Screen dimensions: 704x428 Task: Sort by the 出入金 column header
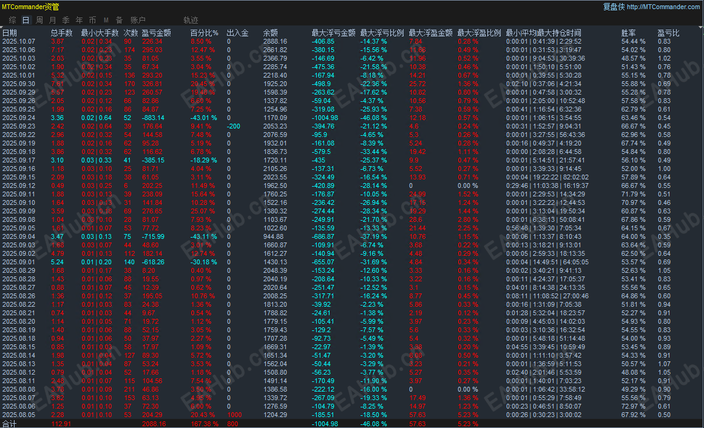(x=237, y=33)
